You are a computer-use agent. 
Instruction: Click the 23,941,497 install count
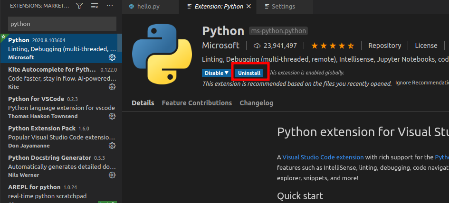point(280,46)
